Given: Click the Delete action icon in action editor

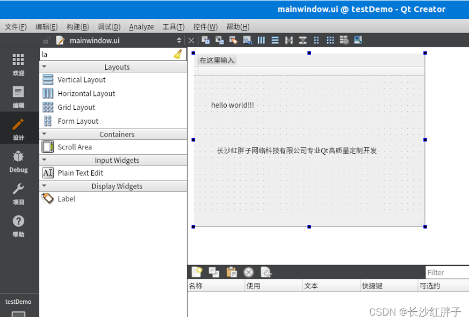Looking at the screenshot, I should pyautogui.click(x=248, y=272).
